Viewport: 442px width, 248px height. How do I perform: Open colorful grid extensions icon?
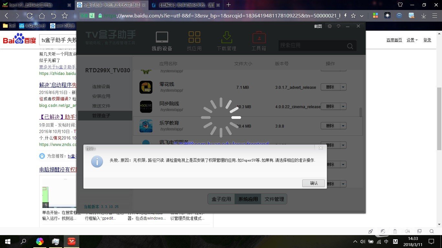tap(375, 16)
